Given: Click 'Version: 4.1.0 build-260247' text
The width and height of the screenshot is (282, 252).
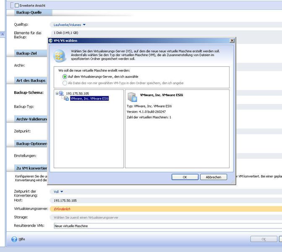Looking at the screenshot, I should [x=146, y=112].
